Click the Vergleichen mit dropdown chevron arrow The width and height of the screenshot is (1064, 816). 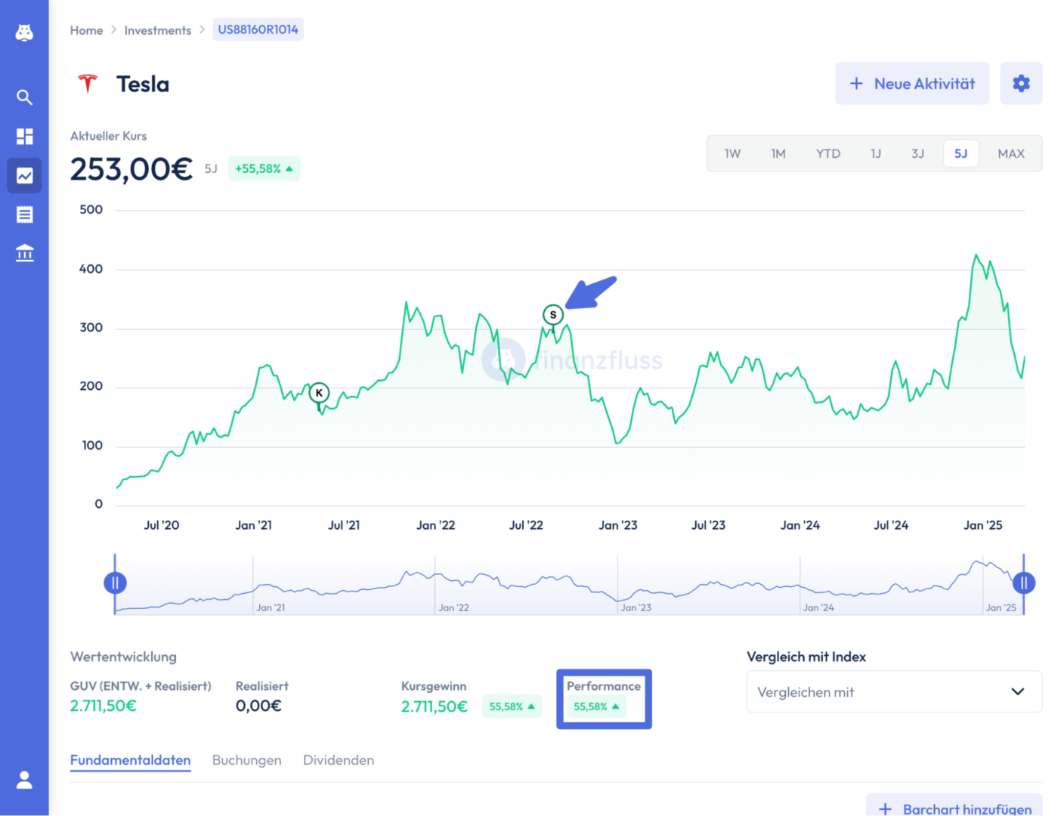tap(1017, 691)
